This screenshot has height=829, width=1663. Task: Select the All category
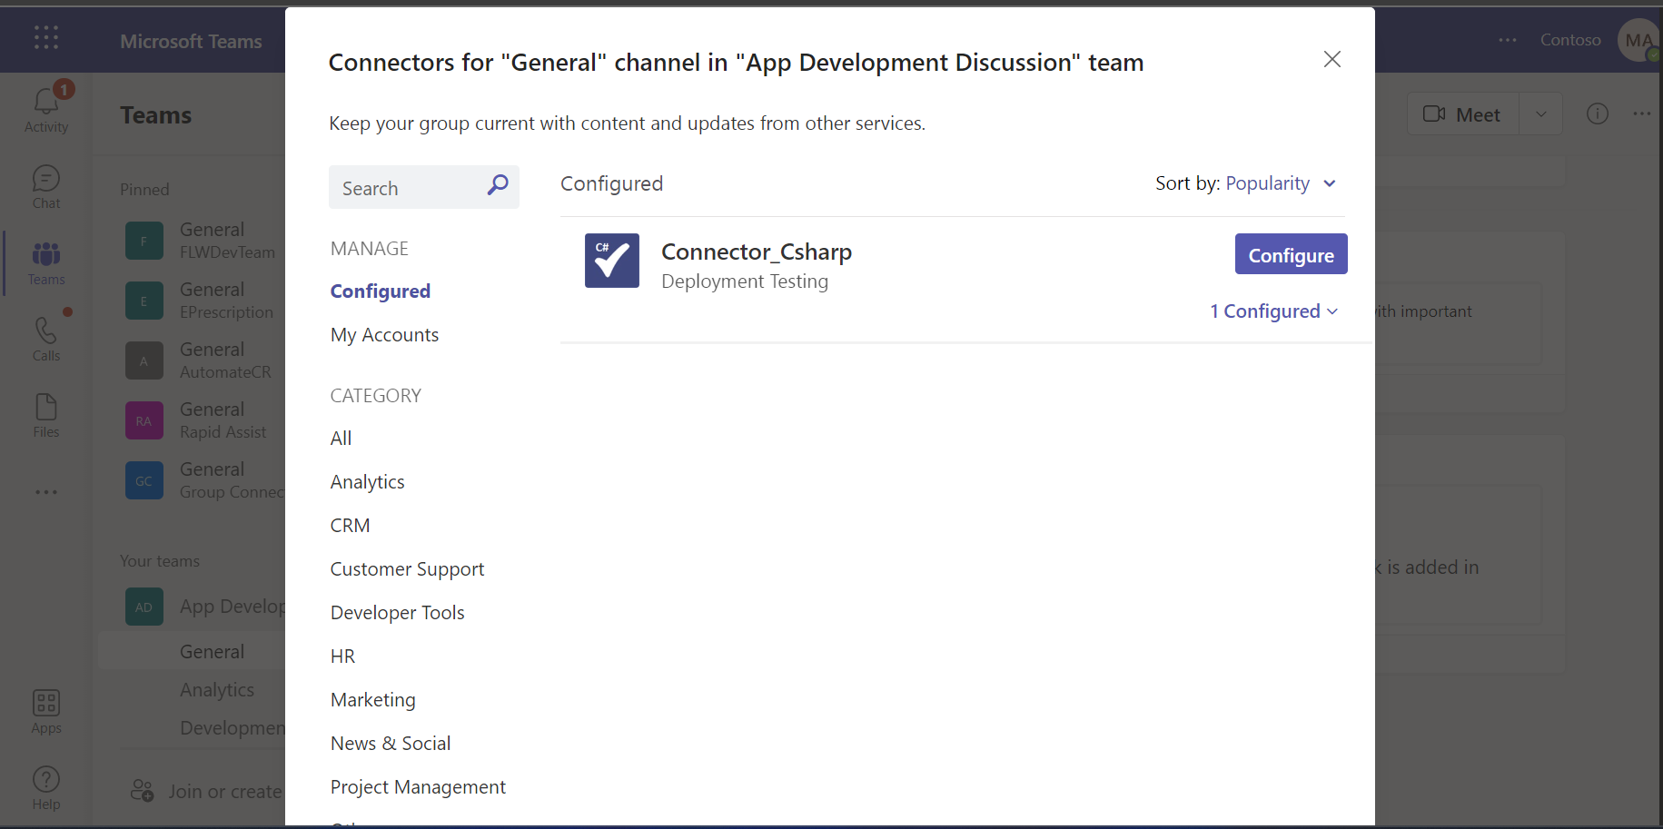pos(341,439)
